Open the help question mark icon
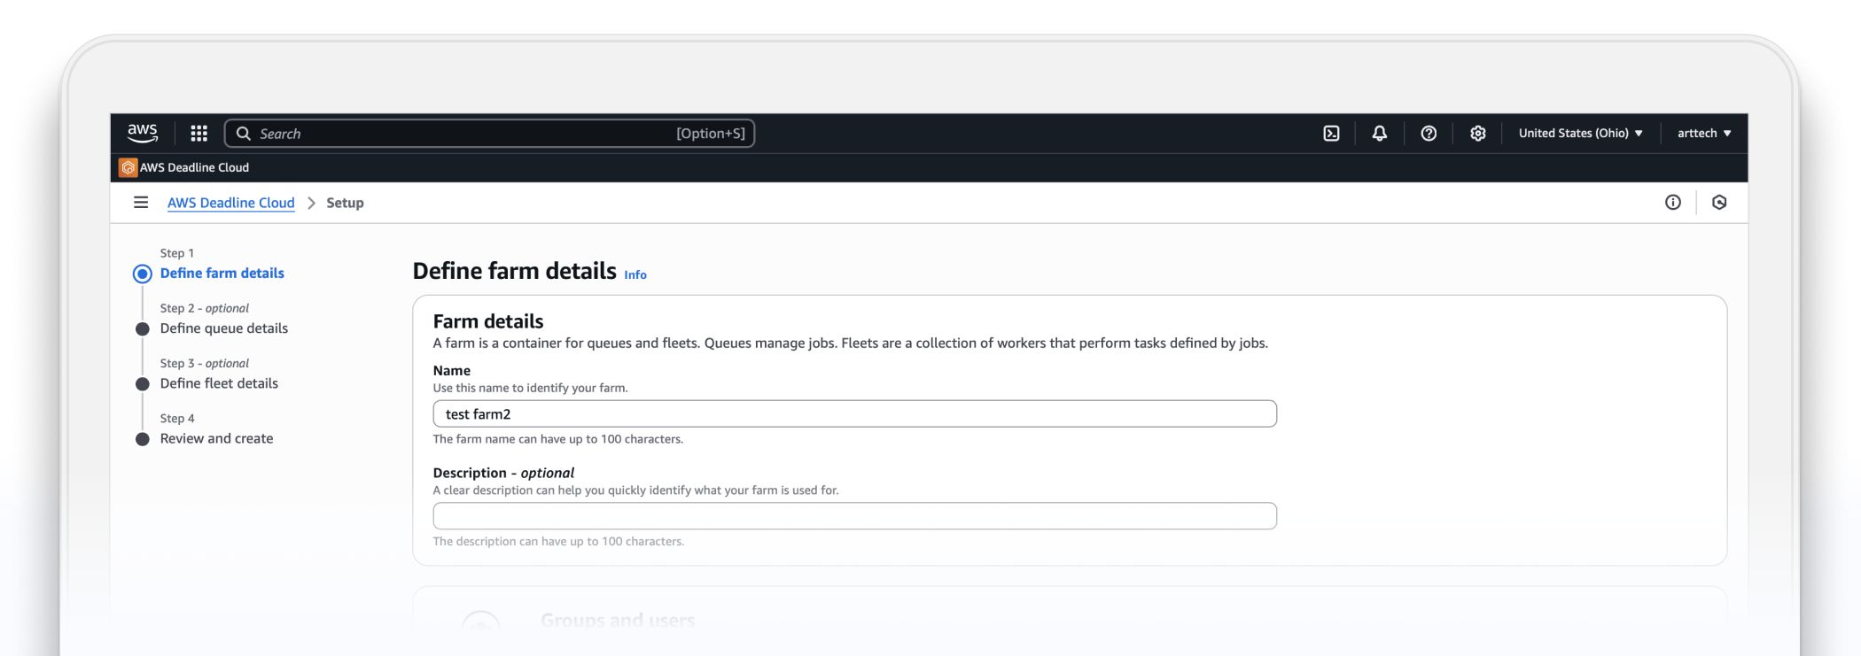The height and width of the screenshot is (656, 1861). tap(1429, 133)
